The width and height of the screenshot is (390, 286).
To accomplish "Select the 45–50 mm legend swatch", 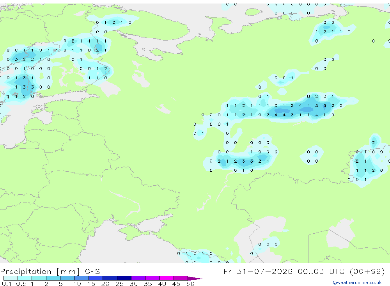I will coord(181,278).
